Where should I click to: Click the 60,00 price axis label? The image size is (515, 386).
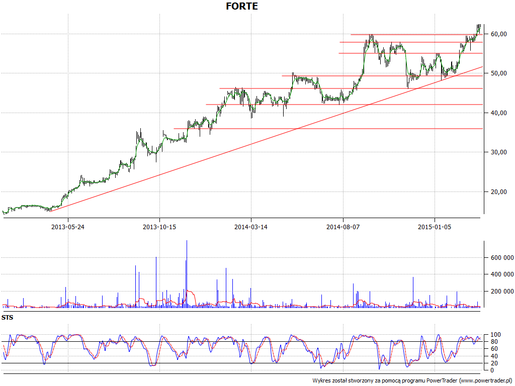(498, 34)
